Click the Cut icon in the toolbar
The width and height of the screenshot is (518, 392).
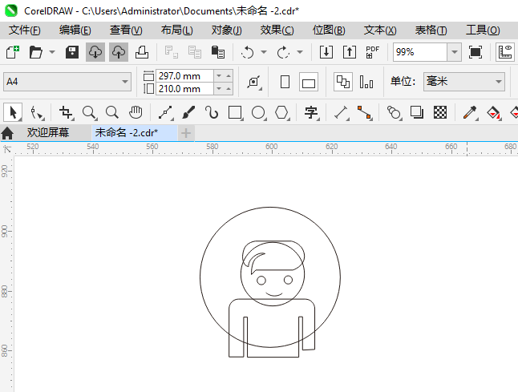(172, 52)
